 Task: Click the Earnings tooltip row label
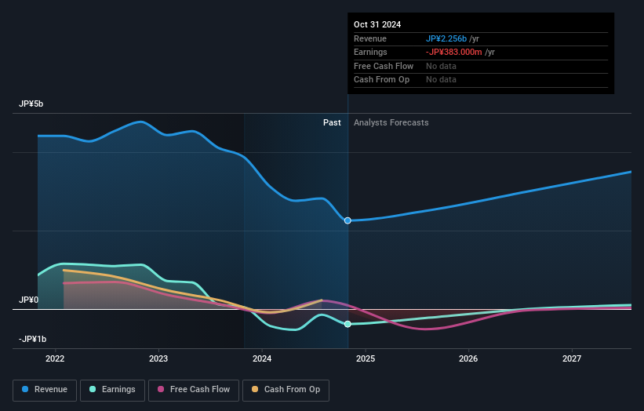pos(370,52)
